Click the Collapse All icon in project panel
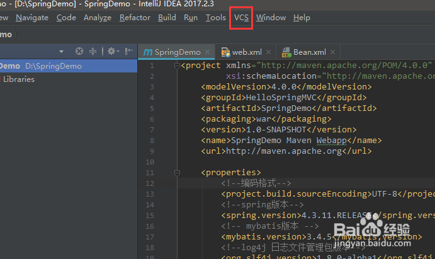The height and width of the screenshot is (259, 435). [x=93, y=51]
